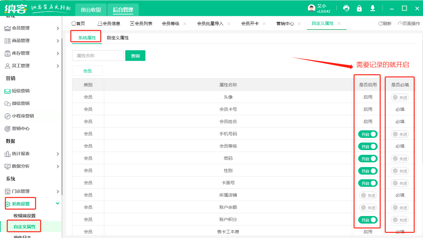Disable the 手机号码 enabled toggle

[368, 134]
